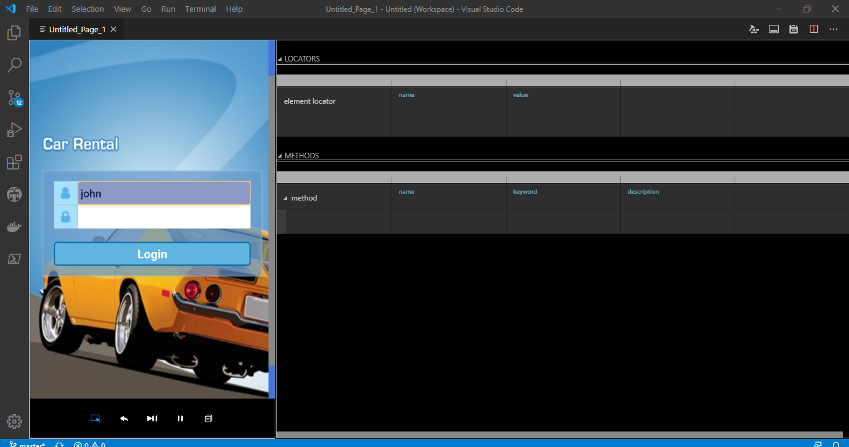Open problems panel from errors and warnings count
The image size is (849, 447).
point(89,445)
